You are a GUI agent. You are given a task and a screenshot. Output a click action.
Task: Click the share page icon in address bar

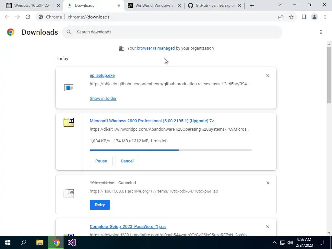click(281, 17)
